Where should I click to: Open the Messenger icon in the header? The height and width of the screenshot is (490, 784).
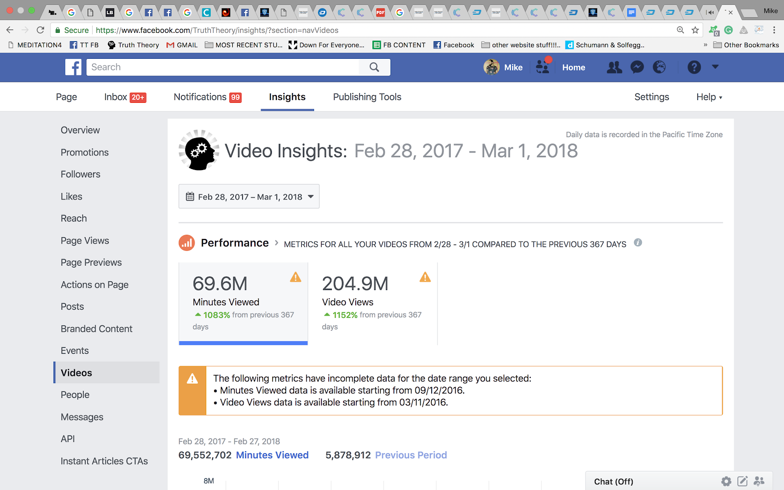(637, 67)
